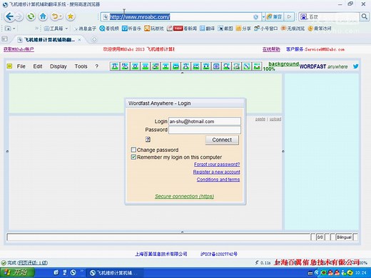Open 最常访问 most visited list

pyautogui.click(x=320, y=29)
